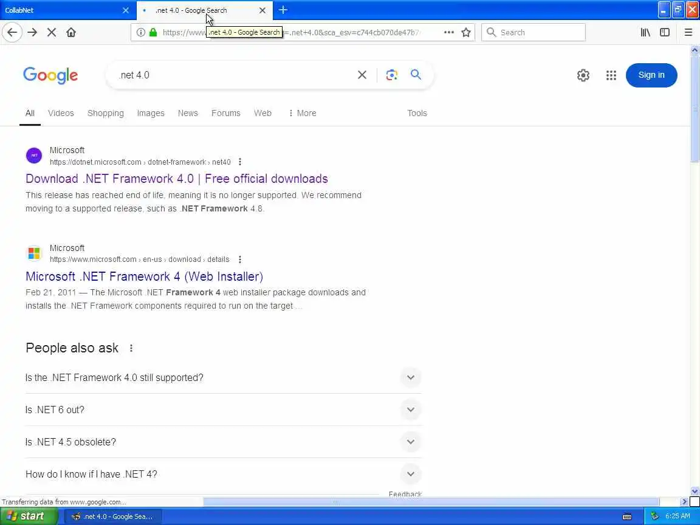Open Google quick settings gear
This screenshot has width=700, height=525.
(x=583, y=75)
